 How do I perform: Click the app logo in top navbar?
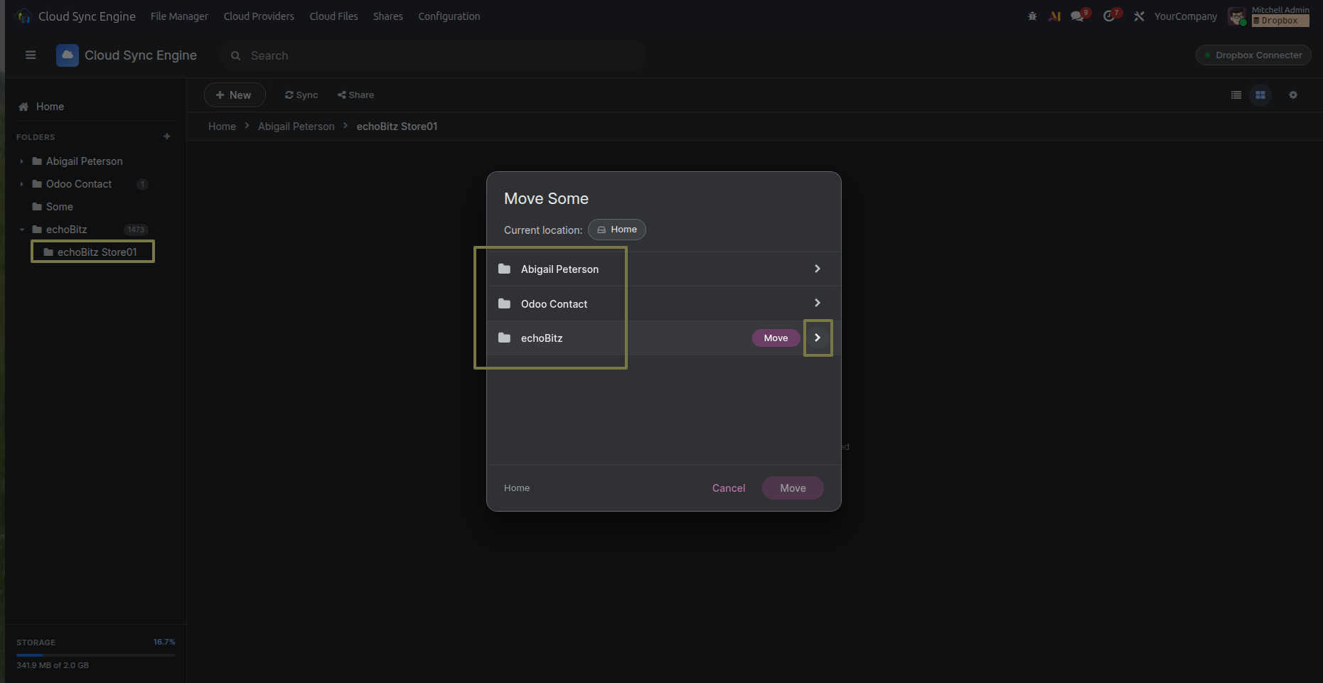[x=24, y=16]
